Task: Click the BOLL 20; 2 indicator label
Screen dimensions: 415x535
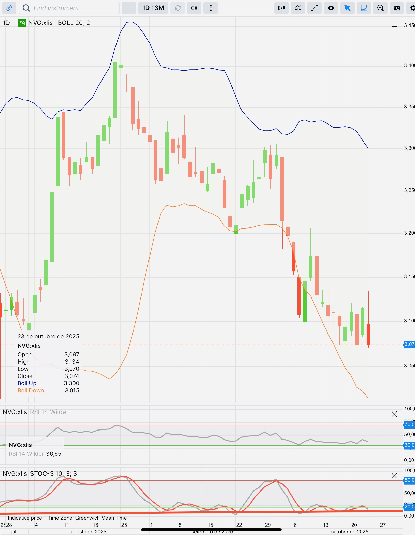Action: (74, 23)
